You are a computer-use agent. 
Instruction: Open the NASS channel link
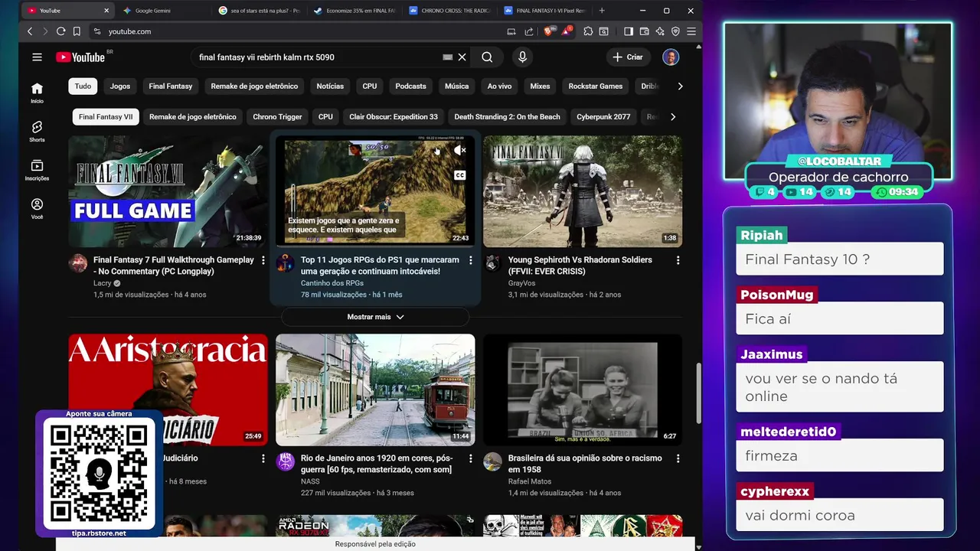(x=310, y=481)
